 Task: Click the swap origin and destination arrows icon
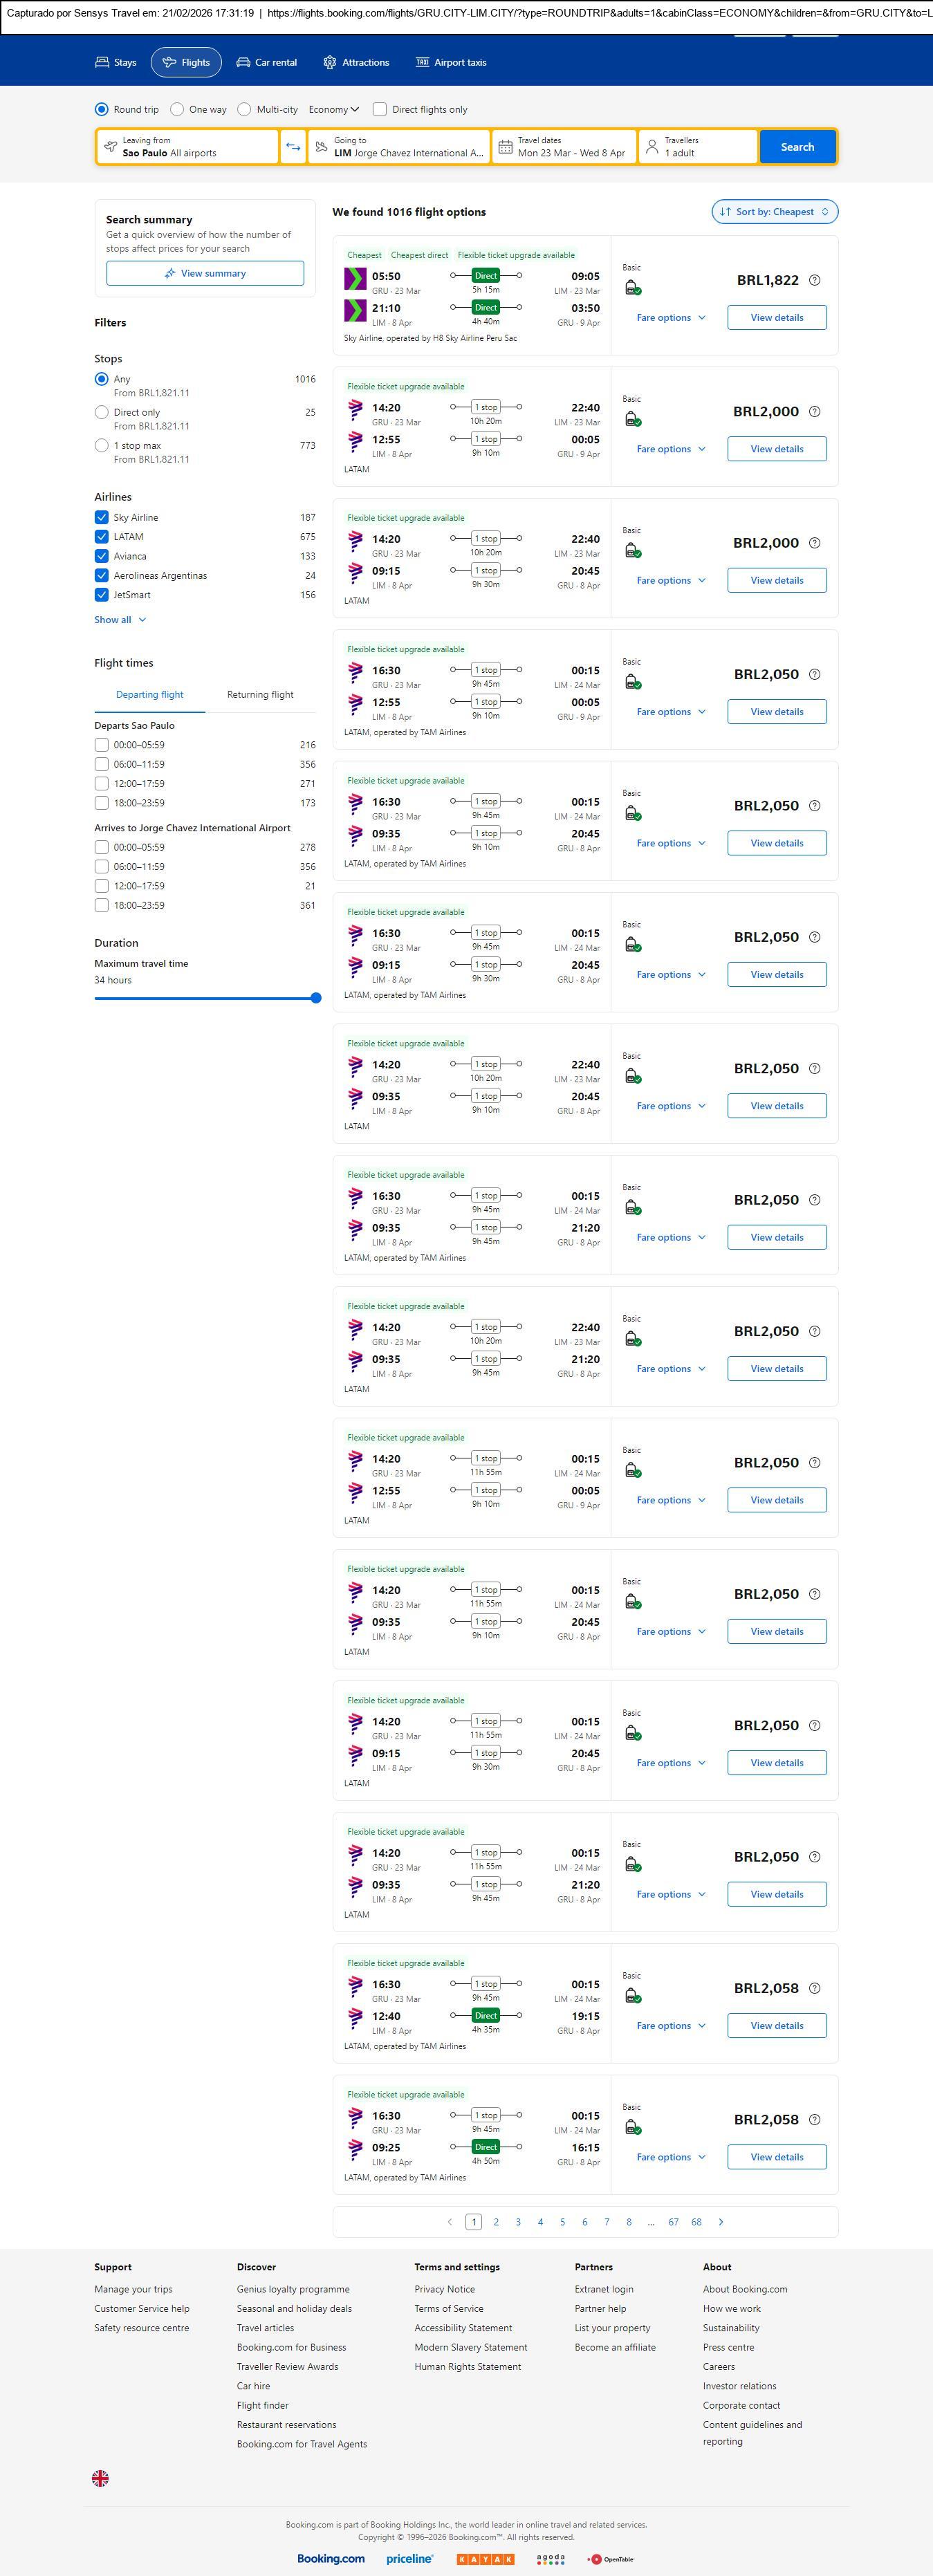[293, 147]
